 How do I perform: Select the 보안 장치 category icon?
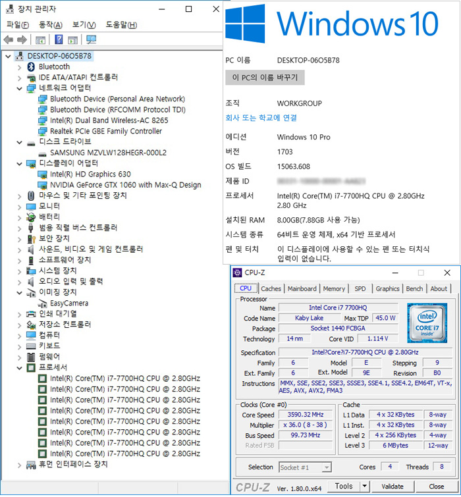tap(31, 239)
